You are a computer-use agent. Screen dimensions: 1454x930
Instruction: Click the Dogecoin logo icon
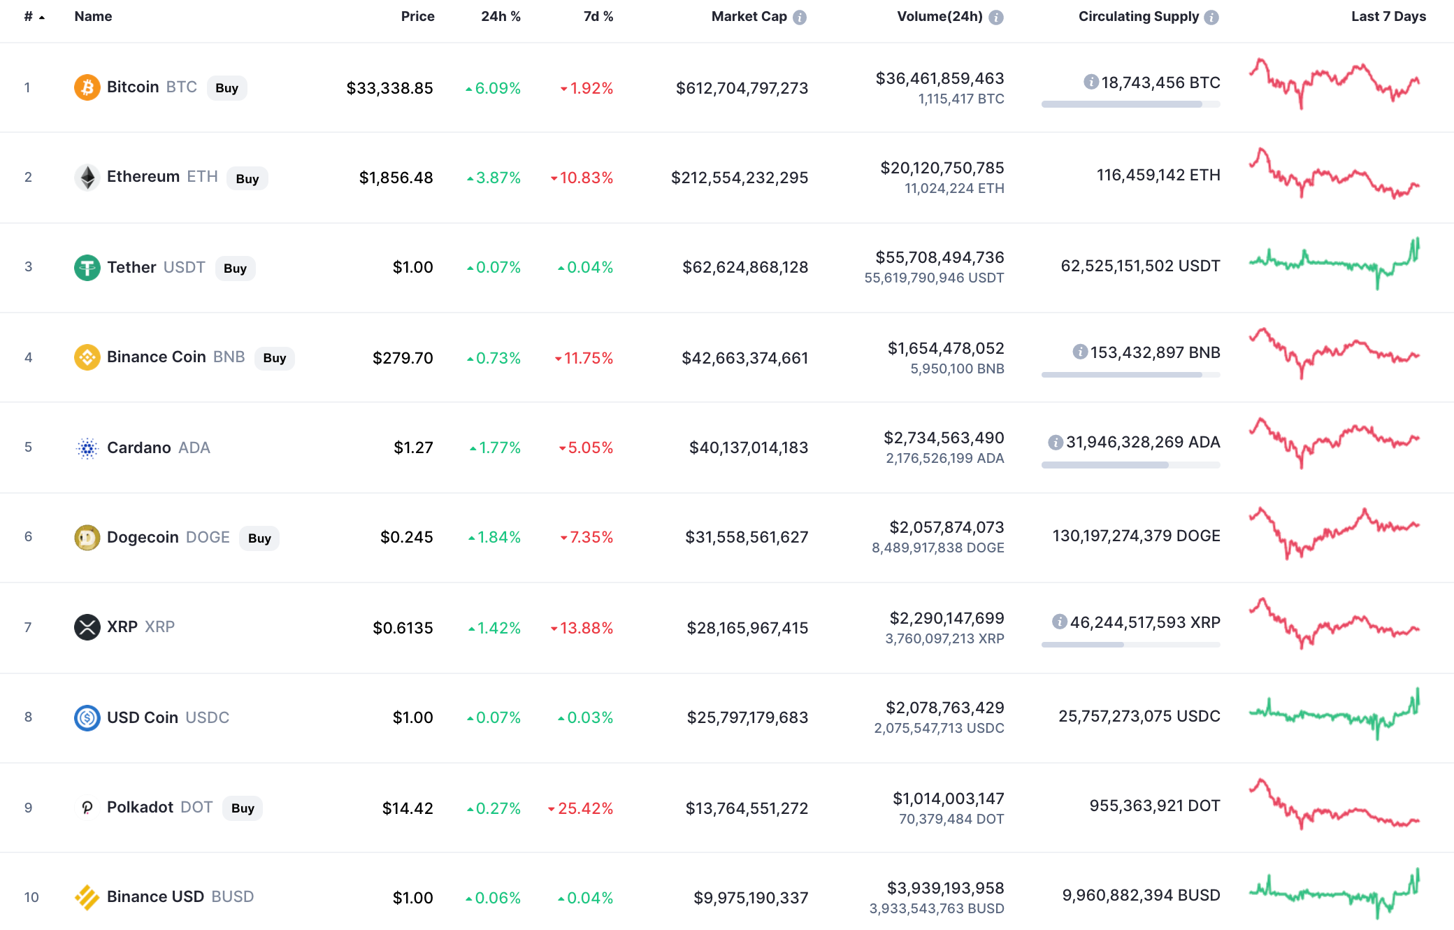coord(87,537)
